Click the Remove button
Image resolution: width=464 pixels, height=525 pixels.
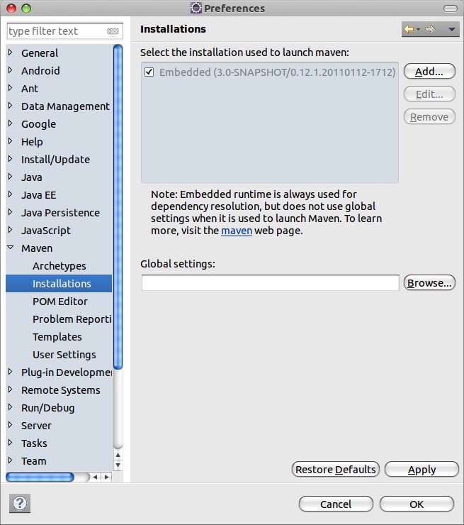tap(429, 117)
